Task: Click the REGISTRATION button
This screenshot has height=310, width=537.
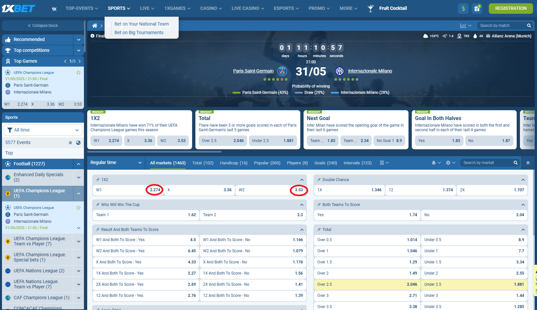Action: [510, 9]
